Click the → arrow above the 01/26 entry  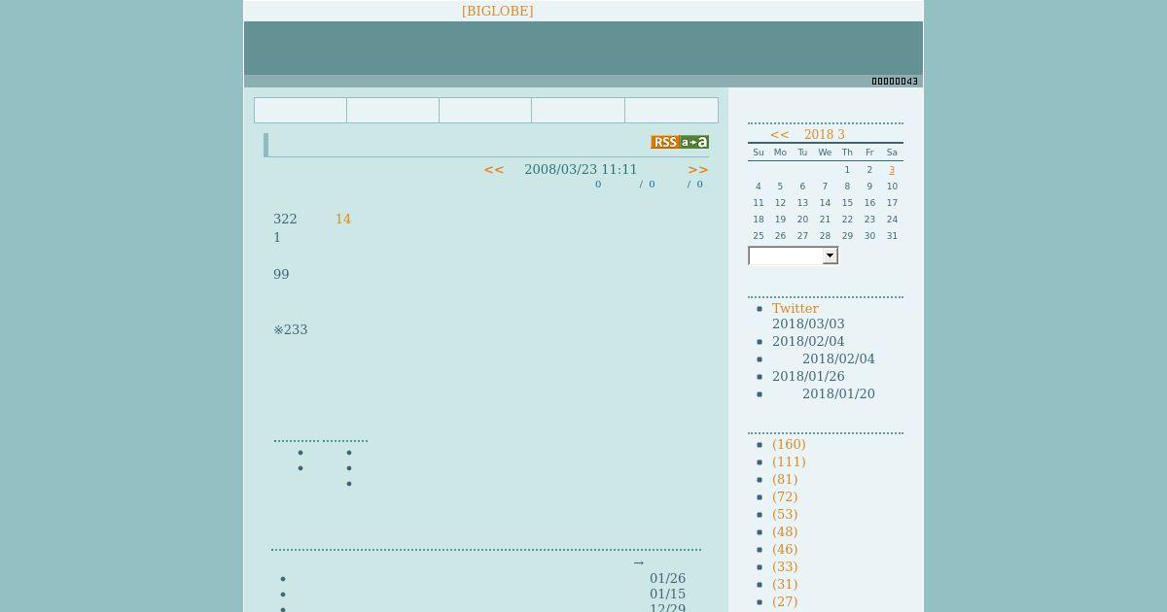pyautogui.click(x=638, y=563)
